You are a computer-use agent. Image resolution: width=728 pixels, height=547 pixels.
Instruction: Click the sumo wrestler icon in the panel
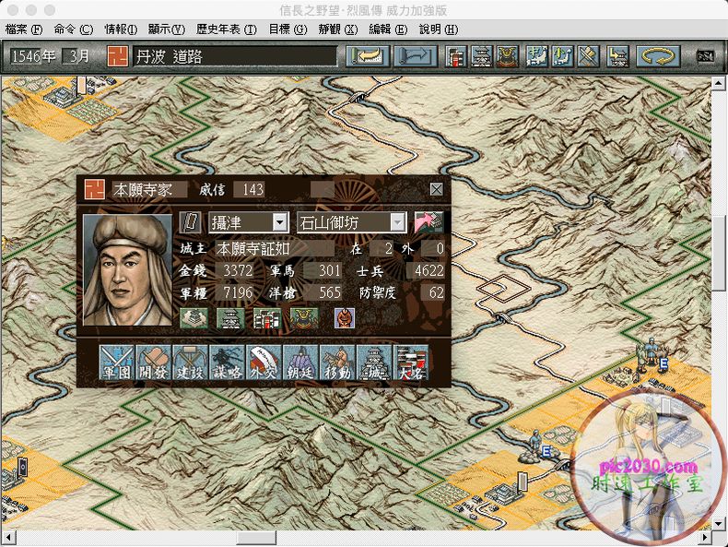[345, 319]
